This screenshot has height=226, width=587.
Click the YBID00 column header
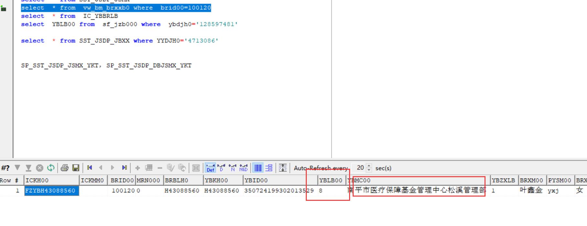280,180
